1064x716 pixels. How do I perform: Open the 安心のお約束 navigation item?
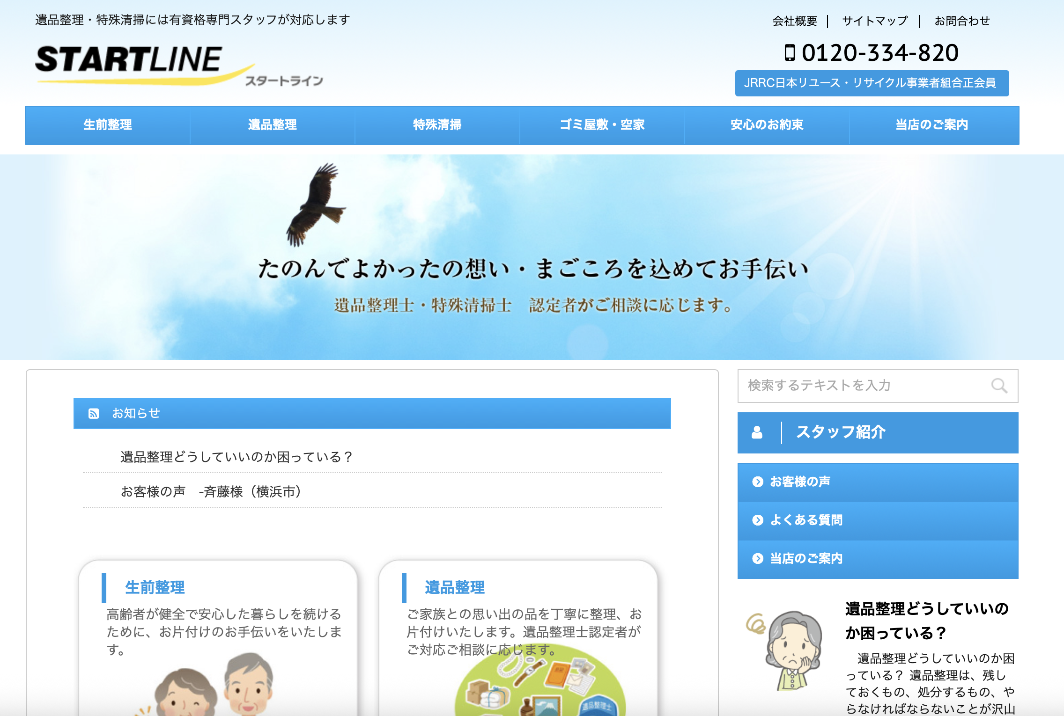767,125
